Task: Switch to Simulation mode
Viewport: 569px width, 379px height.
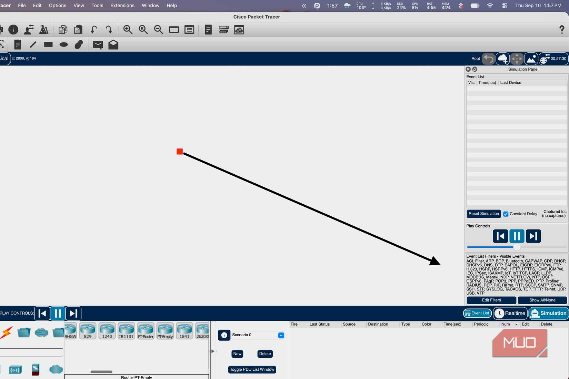Action: tap(548, 313)
